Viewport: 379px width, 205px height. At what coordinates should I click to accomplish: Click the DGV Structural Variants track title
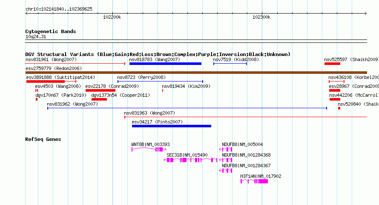coord(158,54)
